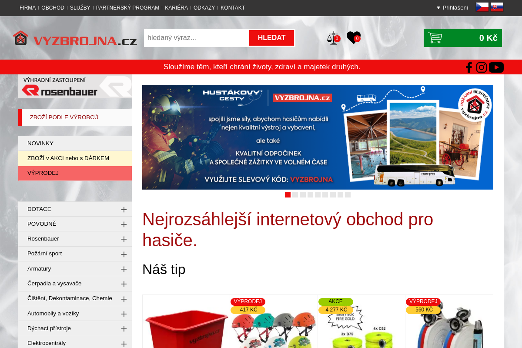Open the product comparison scales icon
522x348 pixels.
pyautogui.click(x=333, y=37)
